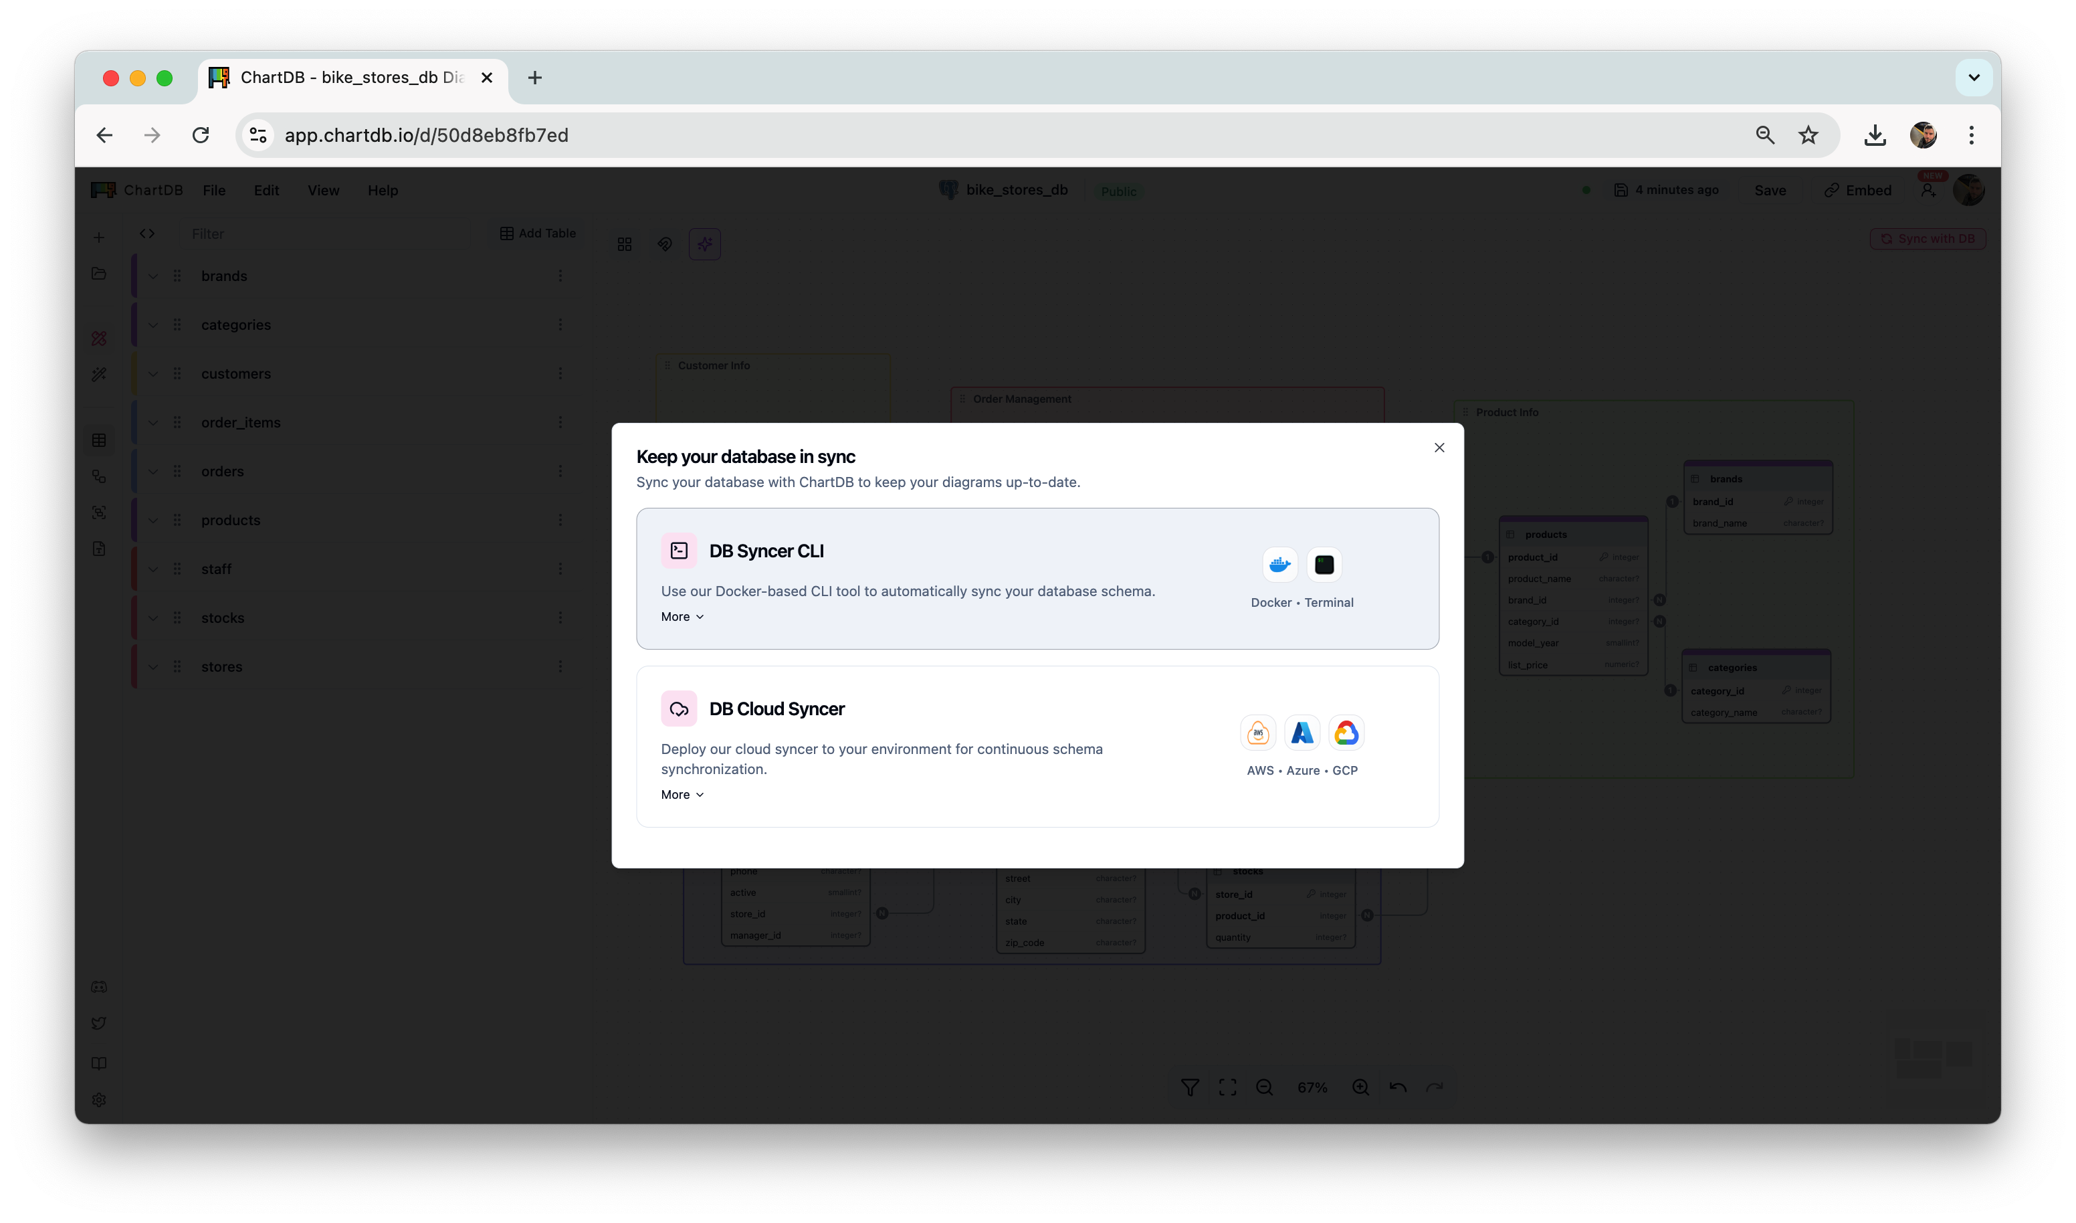Click the Sync with DB button

(1928, 239)
